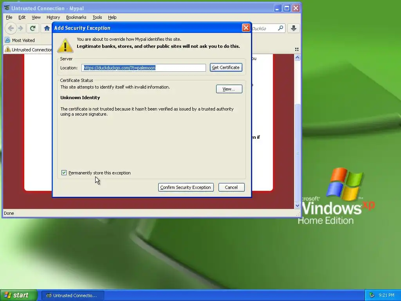Close the Add Security Exception dialog
Image resolution: width=401 pixels, height=301 pixels.
[246, 28]
